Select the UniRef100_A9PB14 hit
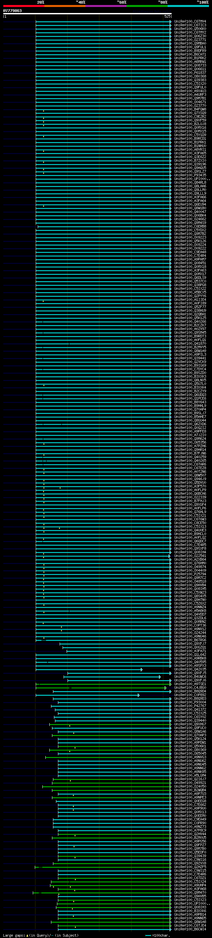The width and height of the screenshot is (212, 938). pos(190,914)
